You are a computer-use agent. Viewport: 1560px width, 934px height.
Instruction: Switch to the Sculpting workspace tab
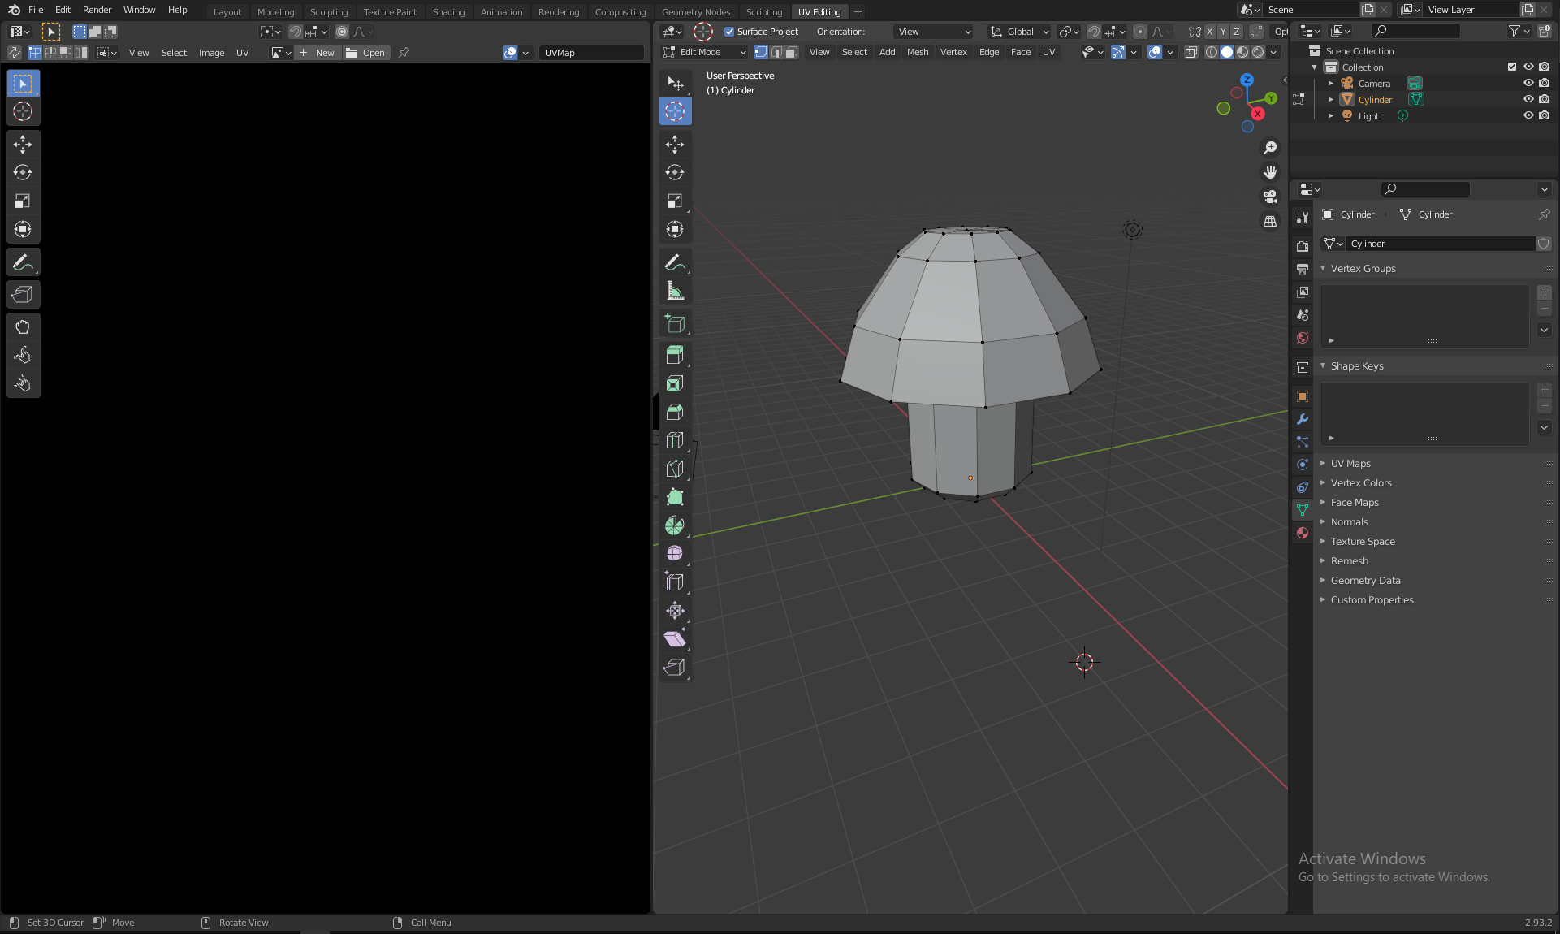328,12
